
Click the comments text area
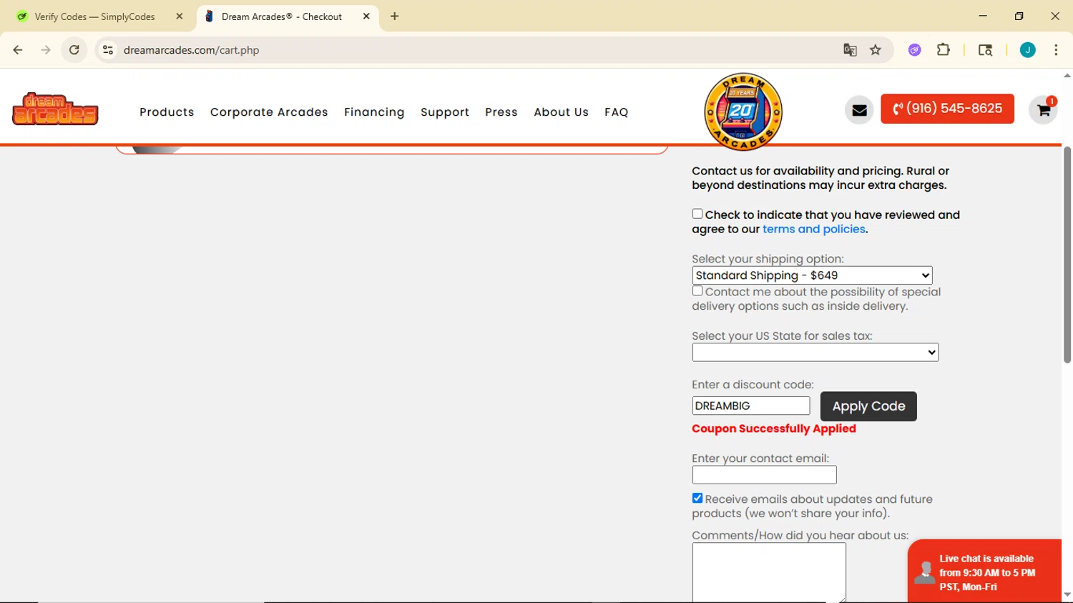(769, 572)
